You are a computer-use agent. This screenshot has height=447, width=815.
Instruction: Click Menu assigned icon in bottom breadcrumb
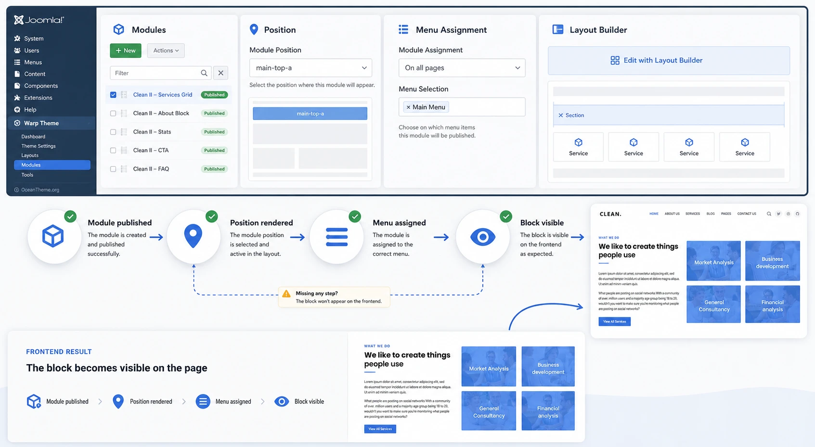click(203, 401)
